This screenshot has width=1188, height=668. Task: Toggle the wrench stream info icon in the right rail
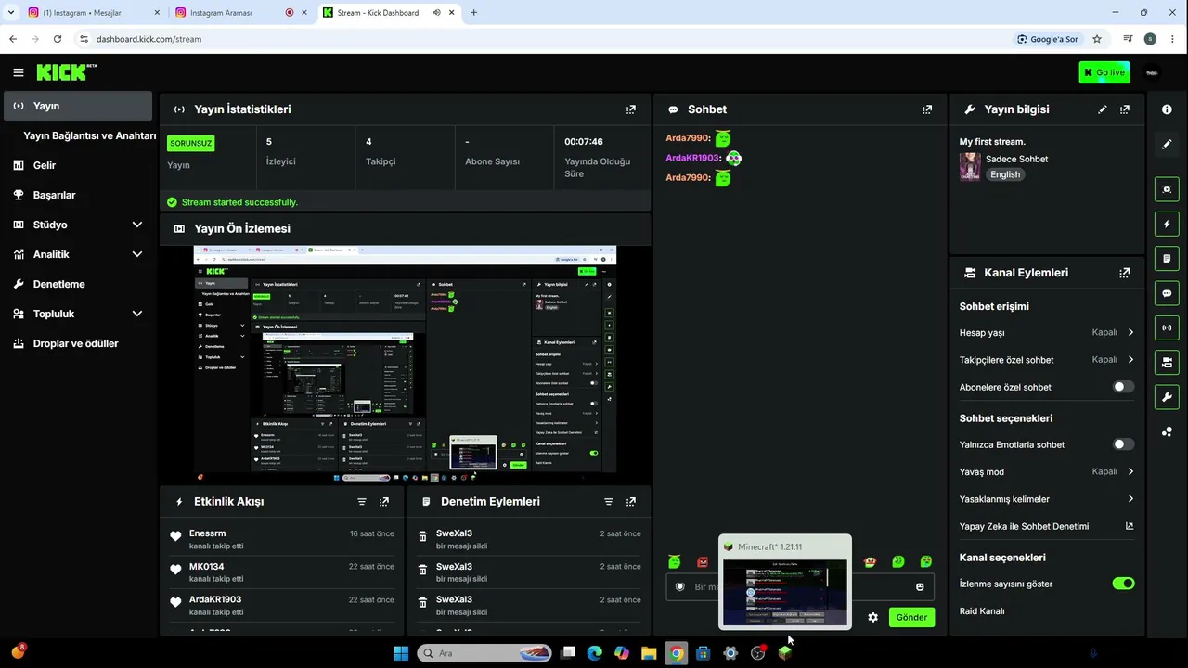pyautogui.click(x=1167, y=397)
